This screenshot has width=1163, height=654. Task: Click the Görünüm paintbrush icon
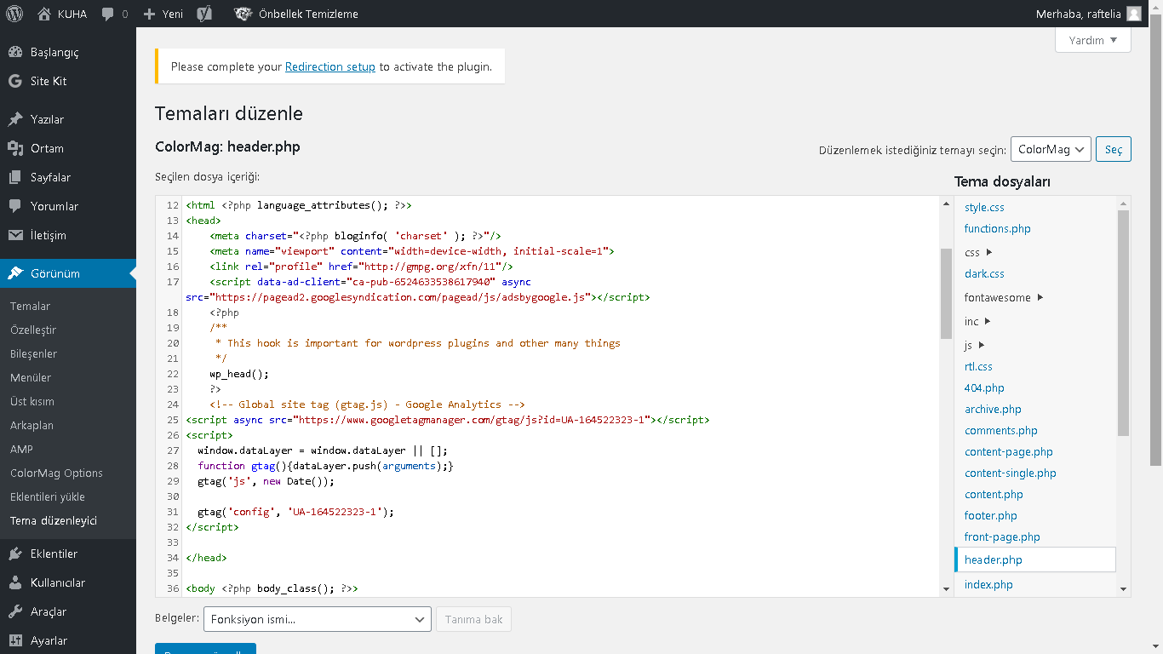15,273
